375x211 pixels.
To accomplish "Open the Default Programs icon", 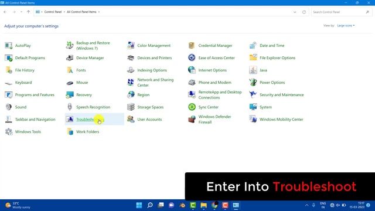I will pos(9,58).
